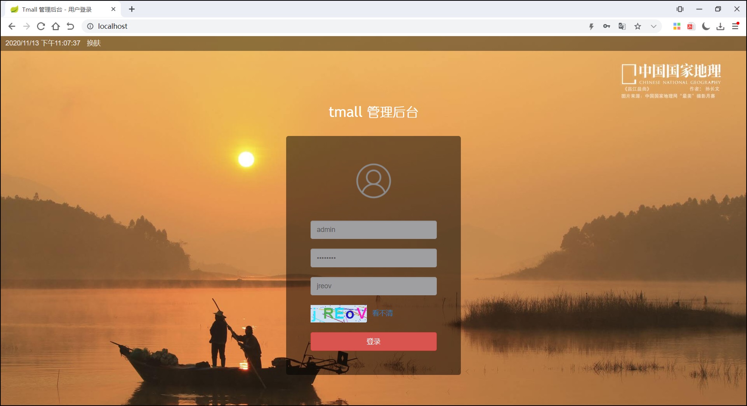Image resolution: width=747 pixels, height=406 pixels.
Task: Minimize the browser window
Action: point(699,9)
